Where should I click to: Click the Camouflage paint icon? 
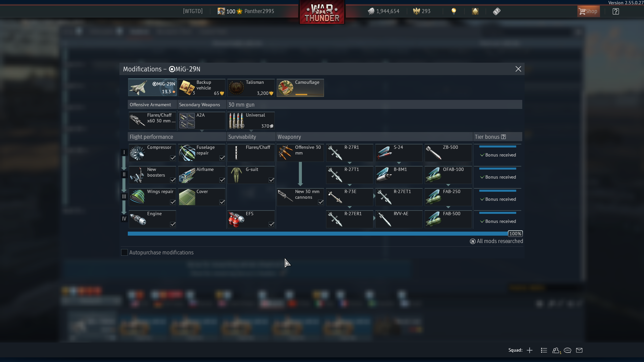pyautogui.click(x=286, y=88)
